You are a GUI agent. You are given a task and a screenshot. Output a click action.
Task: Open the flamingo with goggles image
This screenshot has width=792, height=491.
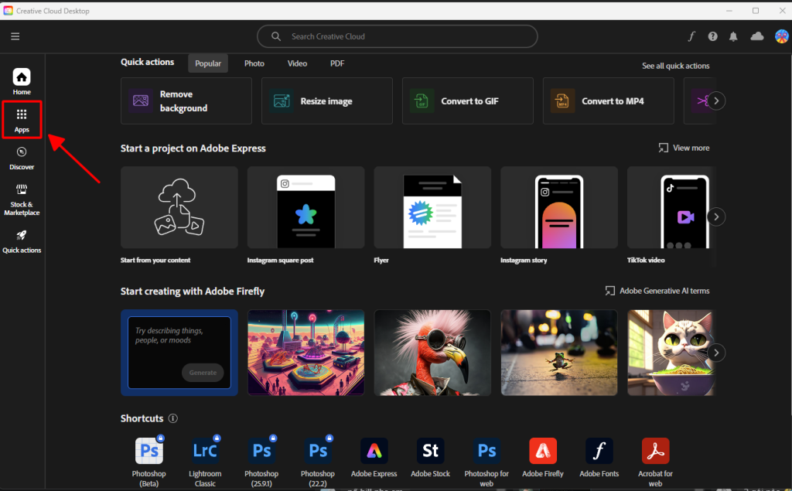pos(432,353)
